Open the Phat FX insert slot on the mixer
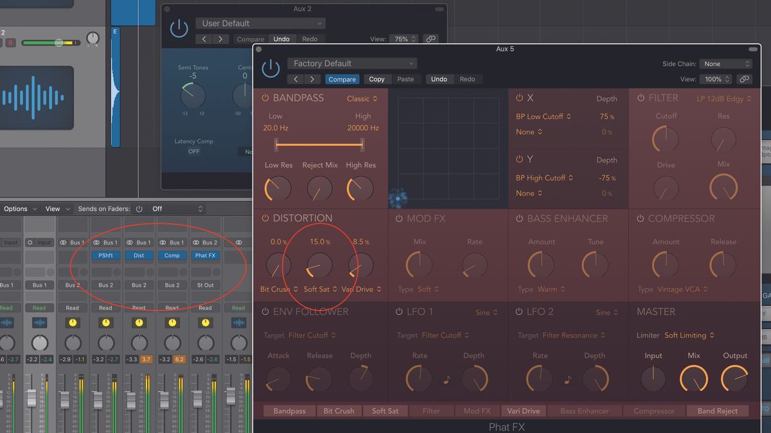Image resolution: width=771 pixels, height=433 pixels. (x=205, y=255)
